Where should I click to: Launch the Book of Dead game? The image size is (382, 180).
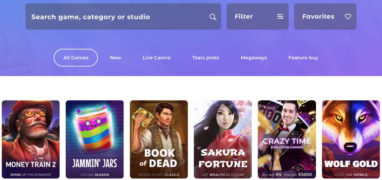159,139
